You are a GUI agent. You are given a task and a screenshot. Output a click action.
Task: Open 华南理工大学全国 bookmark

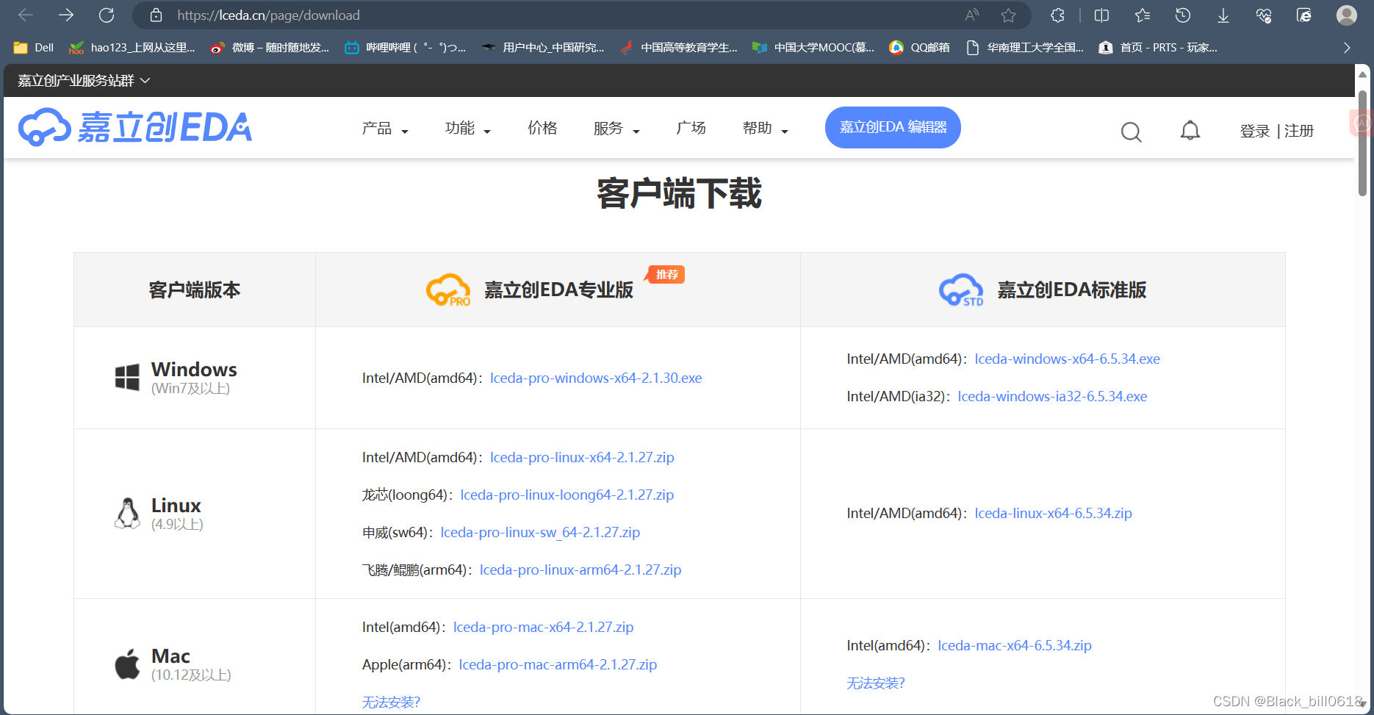point(1025,47)
